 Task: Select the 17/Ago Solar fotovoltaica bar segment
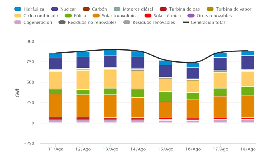(220, 107)
